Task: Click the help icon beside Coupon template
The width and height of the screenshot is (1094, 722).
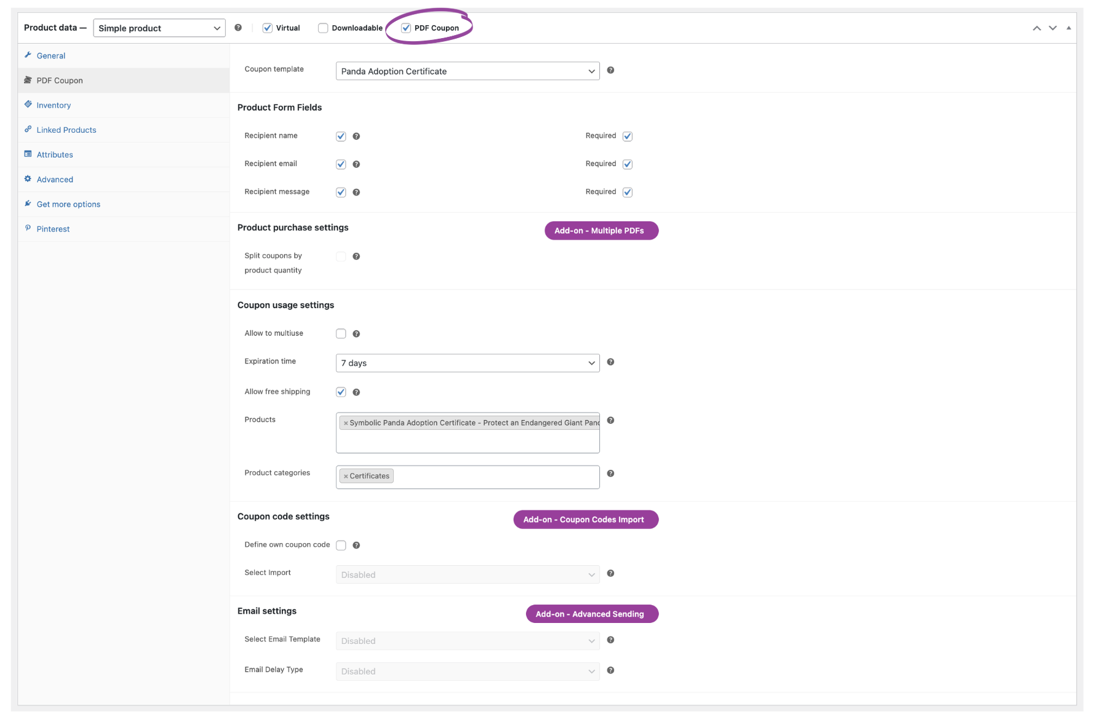Action: click(610, 70)
